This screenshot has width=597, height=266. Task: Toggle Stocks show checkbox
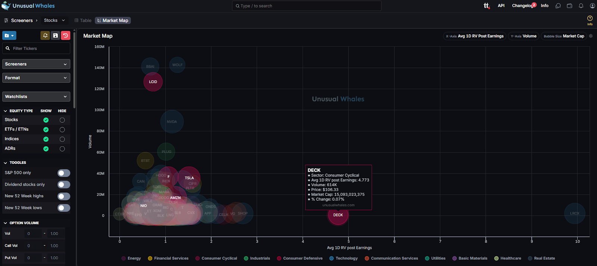point(46,120)
